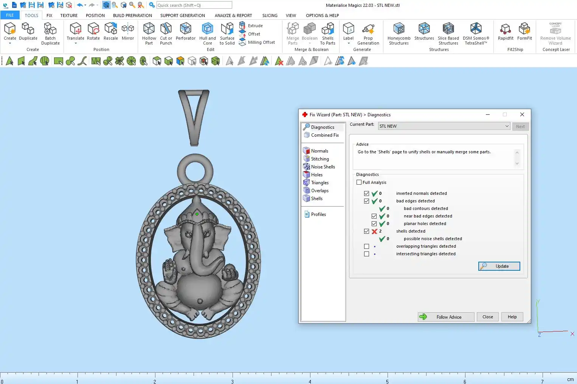
Task: Enable the Full Analysis checkbox
Action: click(359, 182)
